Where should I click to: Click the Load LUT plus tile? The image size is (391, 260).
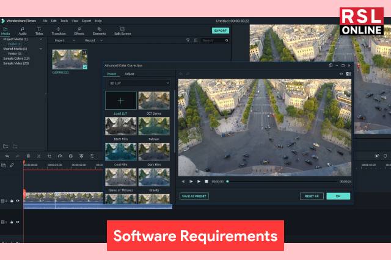[x=121, y=101]
